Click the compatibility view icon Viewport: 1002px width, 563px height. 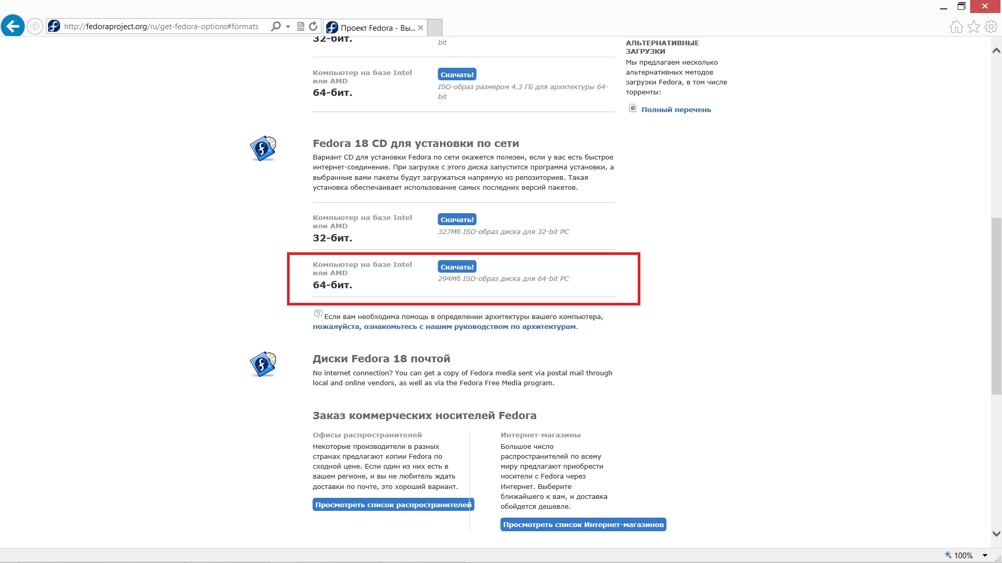click(301, 26)
